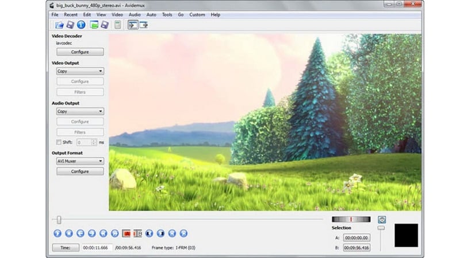The height and width of the screenshot is (258, 460).
Task: Click the Shift milliseconds spinbox
Action: point(87,142)
